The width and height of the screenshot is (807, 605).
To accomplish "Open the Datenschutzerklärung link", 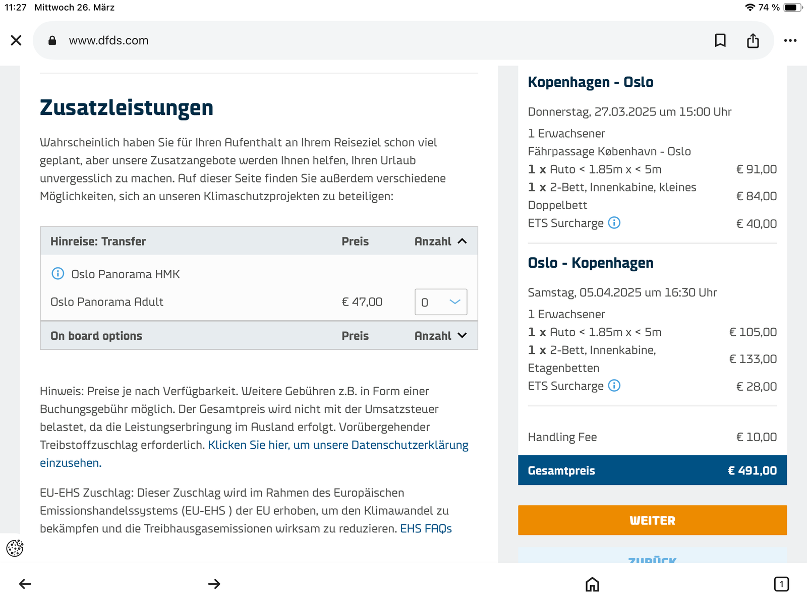I will [x=338, y=445].
